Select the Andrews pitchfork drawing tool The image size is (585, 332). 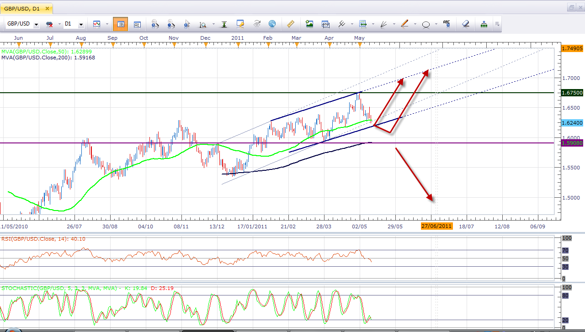tap(341, 24)
